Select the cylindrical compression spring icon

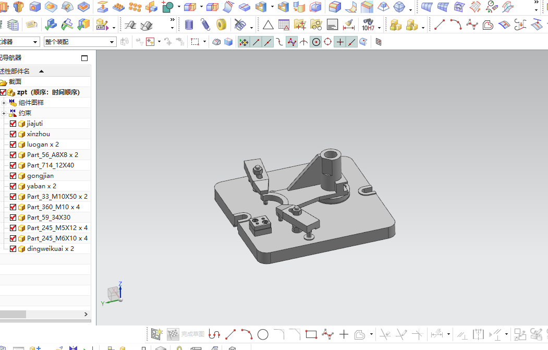coord(189,25)
